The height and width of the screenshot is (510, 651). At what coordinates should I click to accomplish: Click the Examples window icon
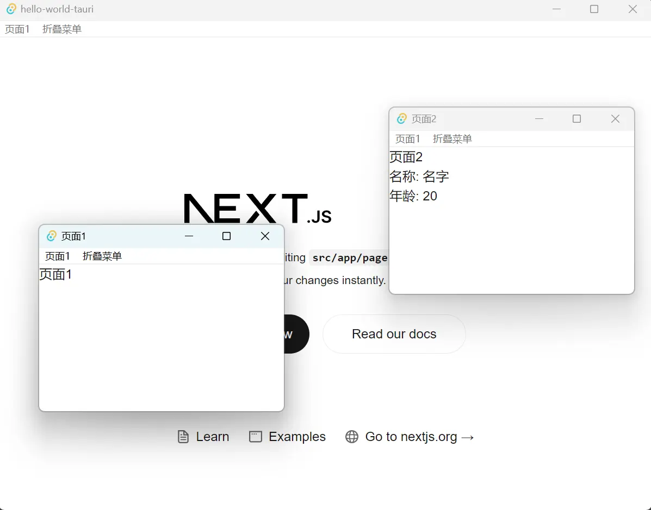coord(255,437)
